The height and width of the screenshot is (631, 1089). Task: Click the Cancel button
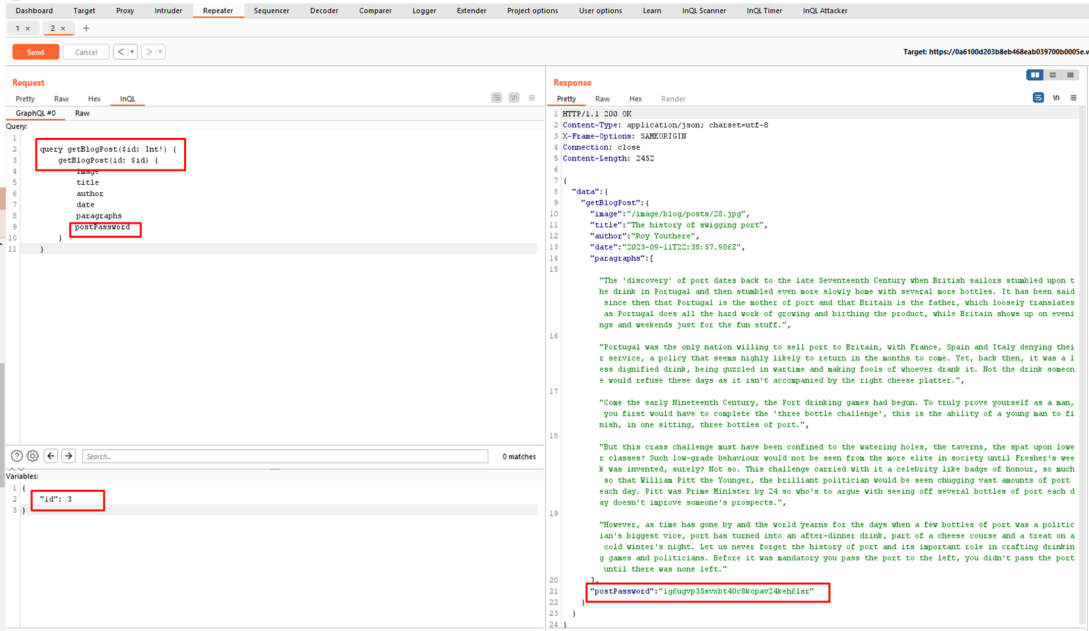[x=86, y=52]
